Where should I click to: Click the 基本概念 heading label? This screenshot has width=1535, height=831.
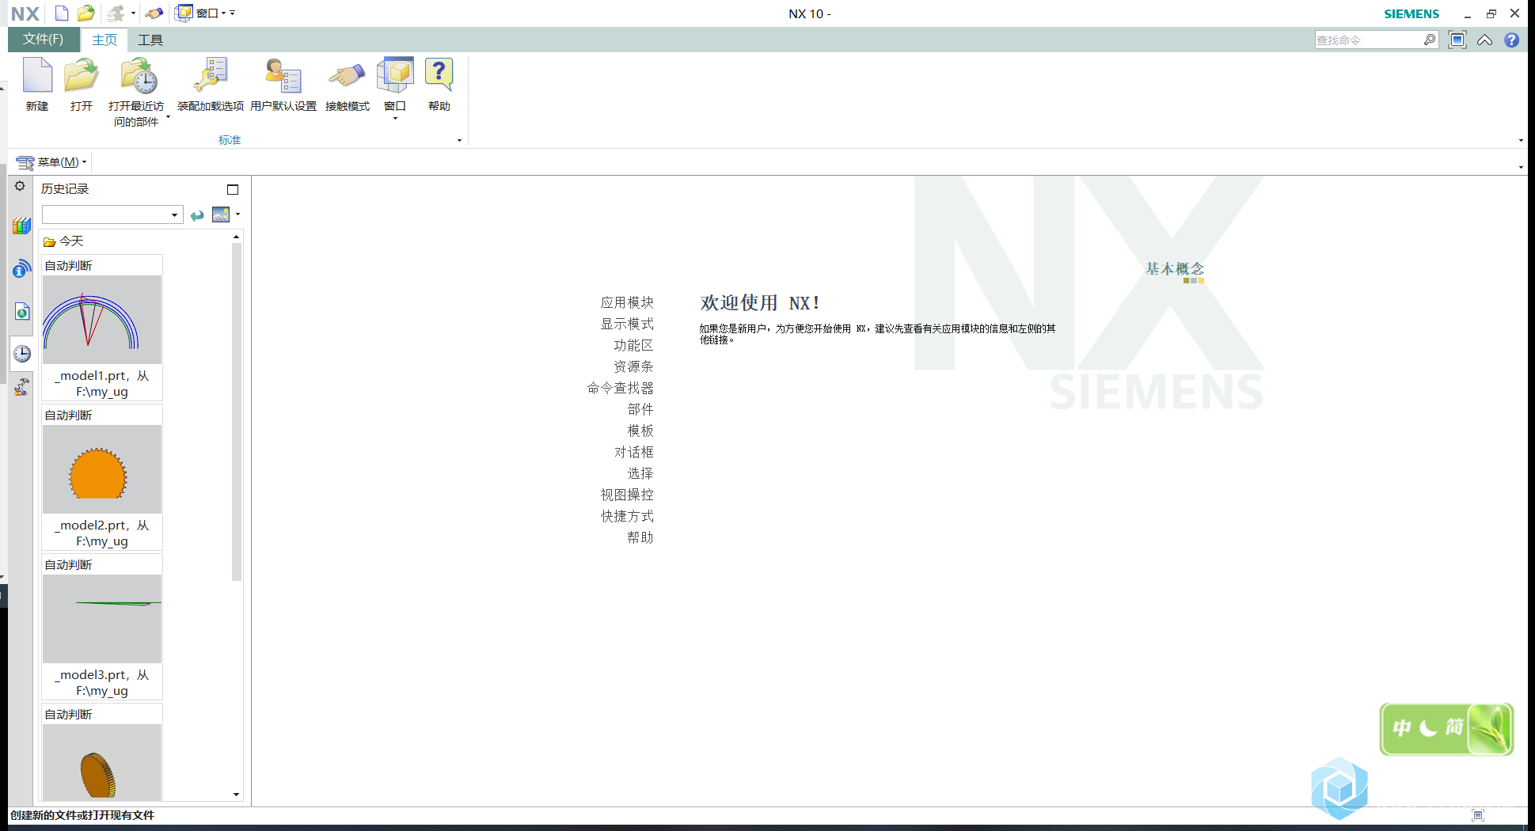pos(1175,269)
